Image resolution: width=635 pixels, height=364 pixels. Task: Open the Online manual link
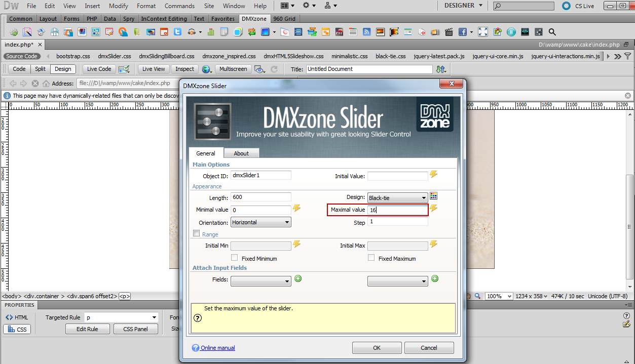(x=218, y=348)
